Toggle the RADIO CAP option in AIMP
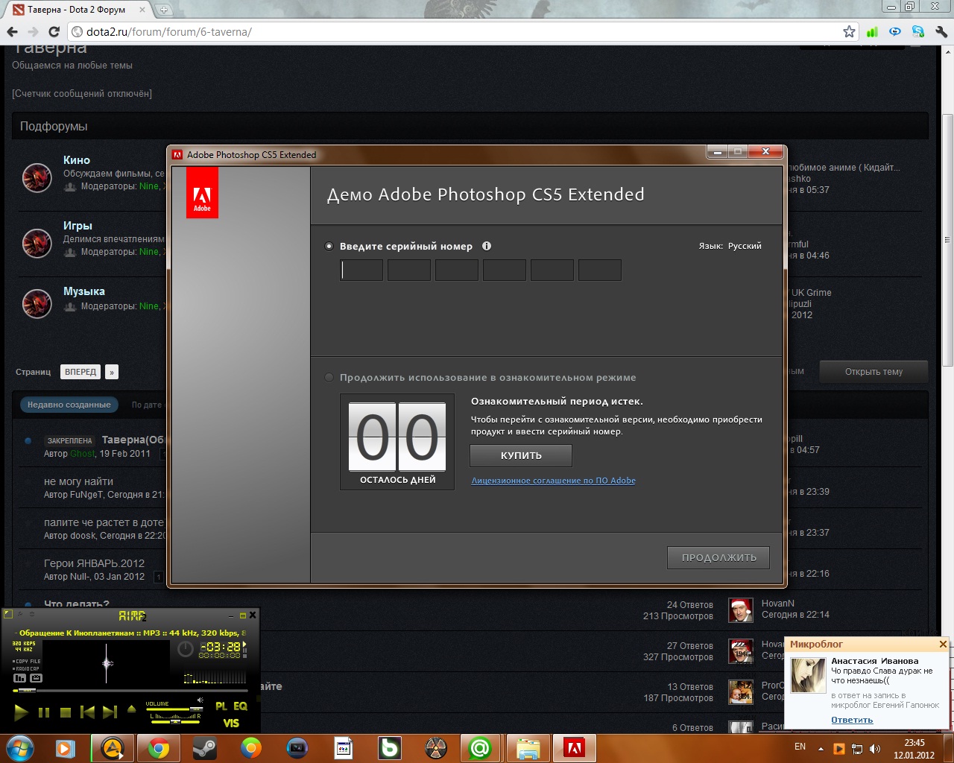This screenshot has width=954, height=763. click(x=27, y=669)
